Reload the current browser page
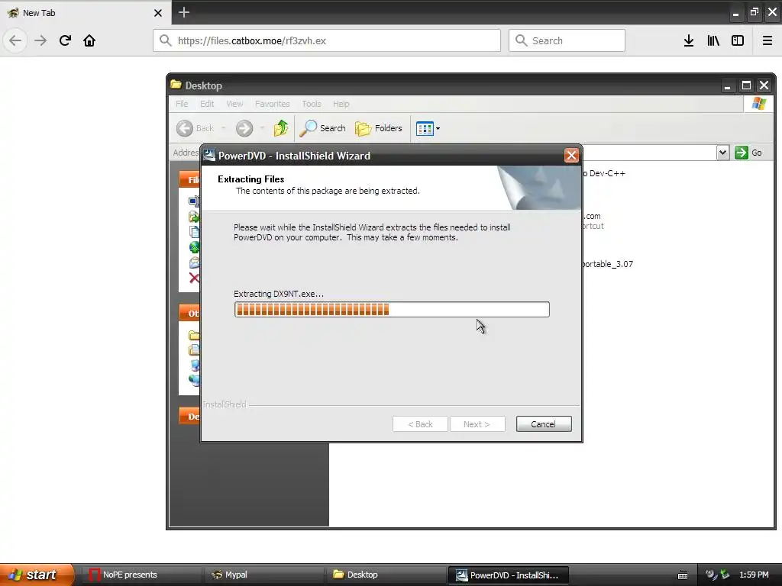The height and width of the screenshot is (586, 782). (65, 40)
